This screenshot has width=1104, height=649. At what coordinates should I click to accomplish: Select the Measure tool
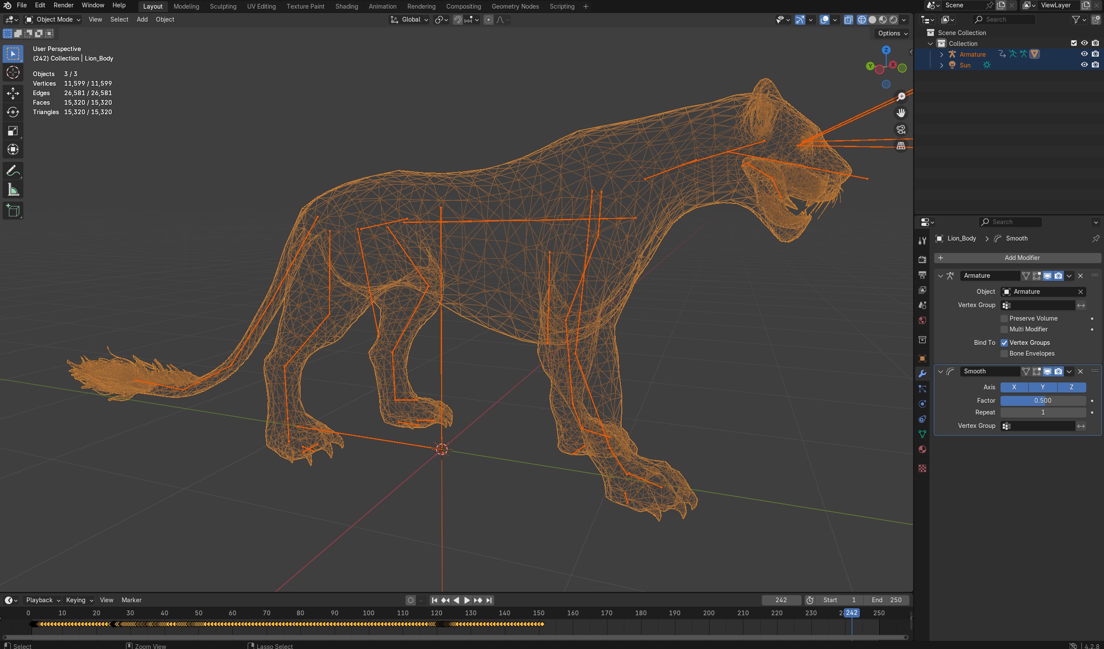coord(13,190)
